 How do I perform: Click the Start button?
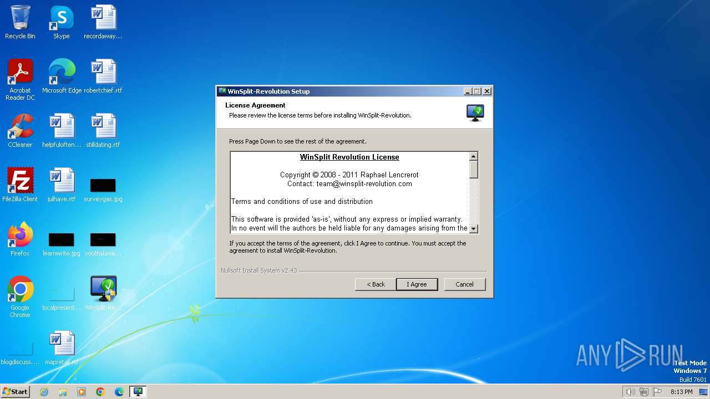tap(16, 392)
